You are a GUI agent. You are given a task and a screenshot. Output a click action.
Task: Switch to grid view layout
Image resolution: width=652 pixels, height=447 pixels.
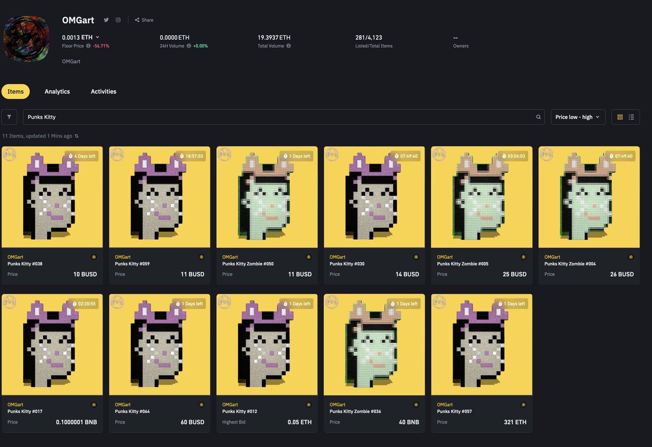[620, 116]
